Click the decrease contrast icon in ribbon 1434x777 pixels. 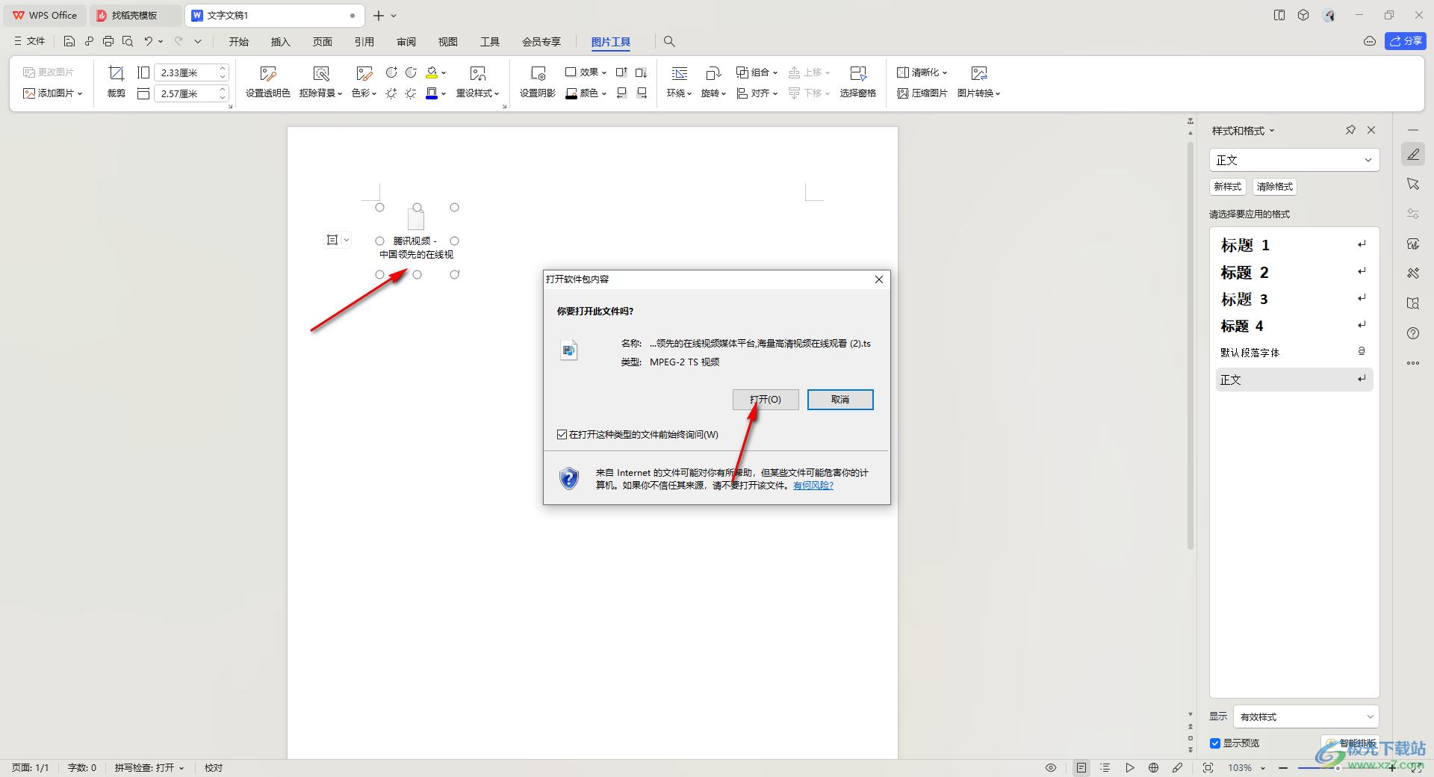coord(411,72)
